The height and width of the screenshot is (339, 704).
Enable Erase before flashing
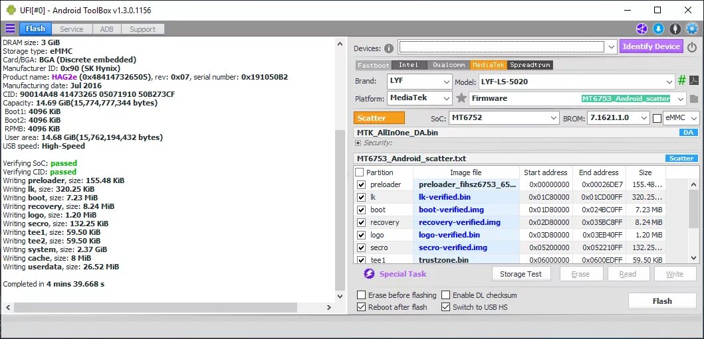pos(361,295)
